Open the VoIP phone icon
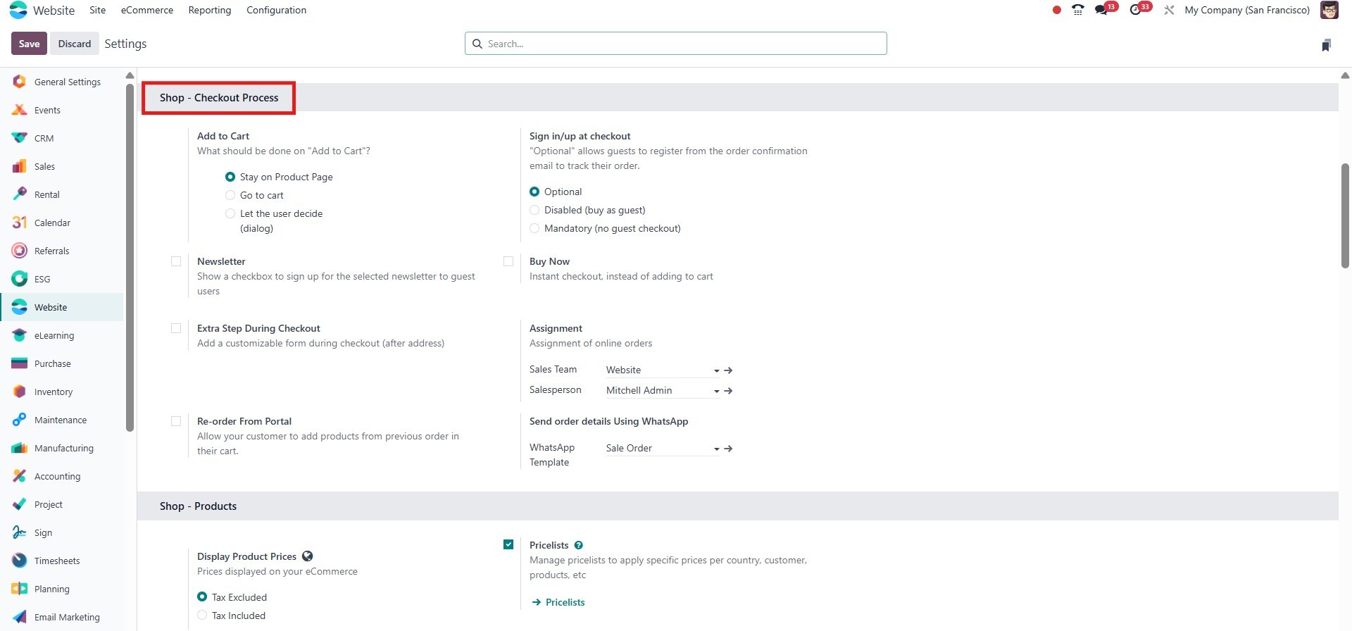 click(1077, 10)
